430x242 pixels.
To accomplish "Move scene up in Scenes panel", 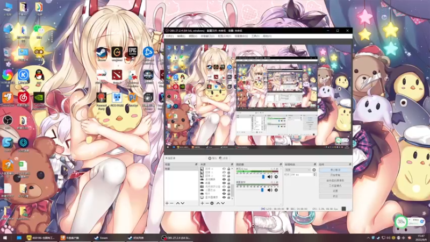I will point(178,203).
